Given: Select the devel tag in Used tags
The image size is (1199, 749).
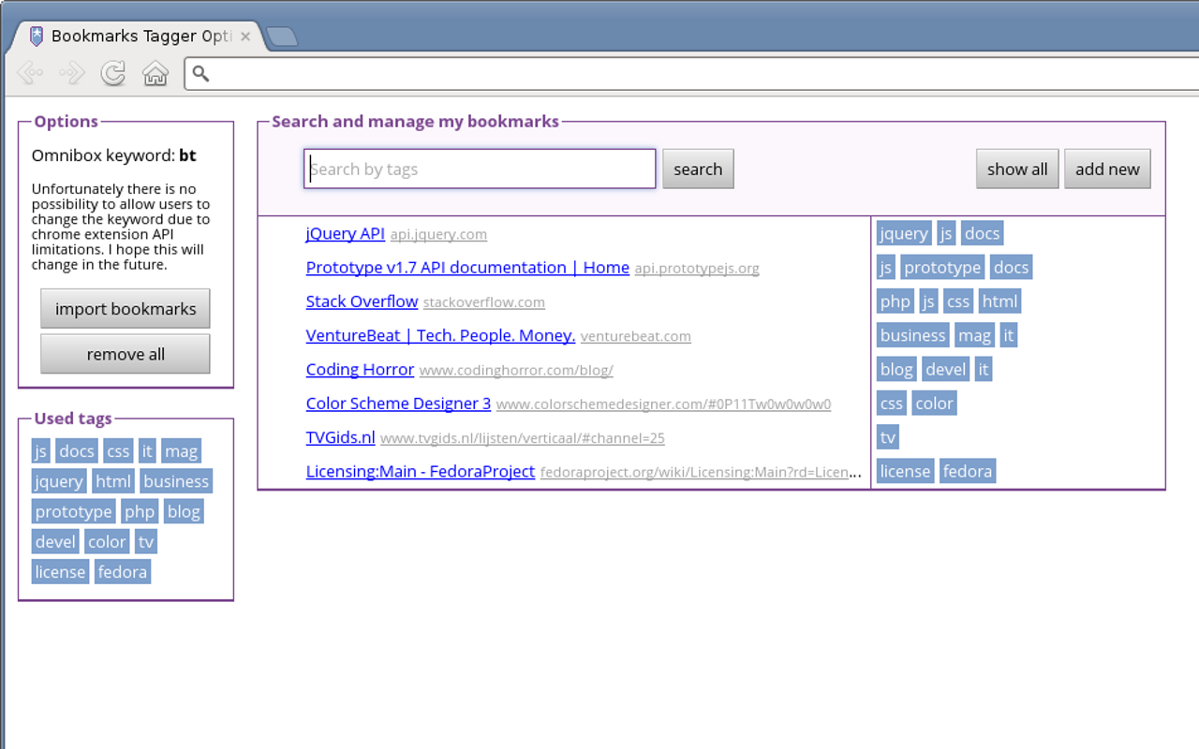Looking at the screenshot, I should [55, 541].
